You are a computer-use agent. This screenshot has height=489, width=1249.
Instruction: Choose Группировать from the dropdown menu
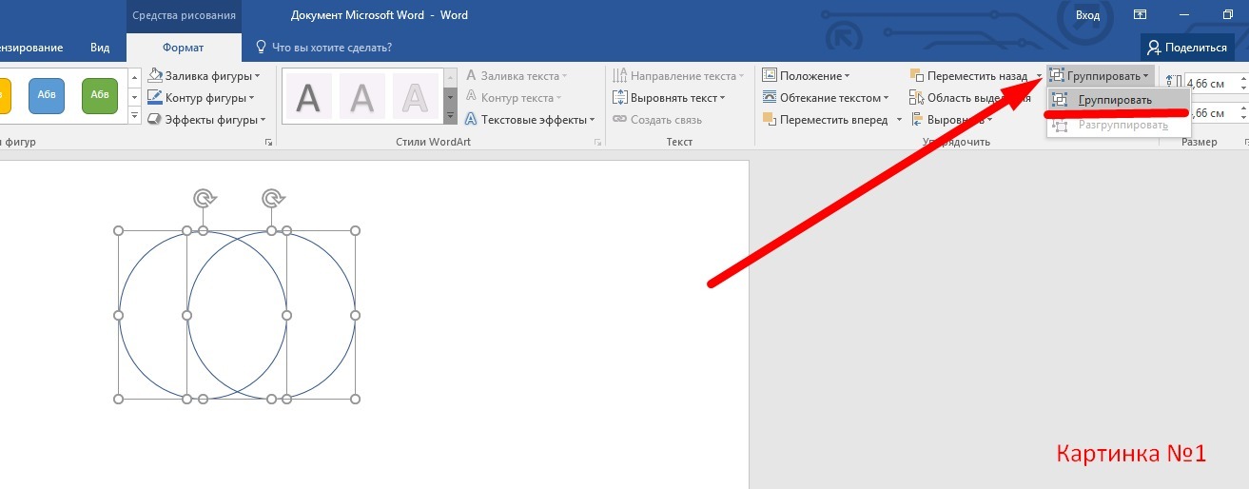(x=1114, y=100)
